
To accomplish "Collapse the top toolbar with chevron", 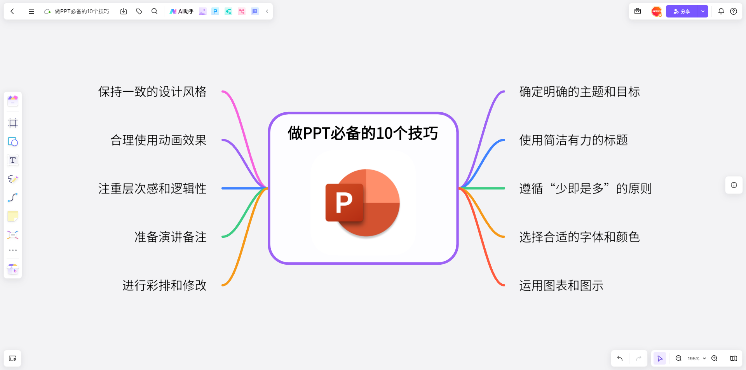I will click(267, 11).
